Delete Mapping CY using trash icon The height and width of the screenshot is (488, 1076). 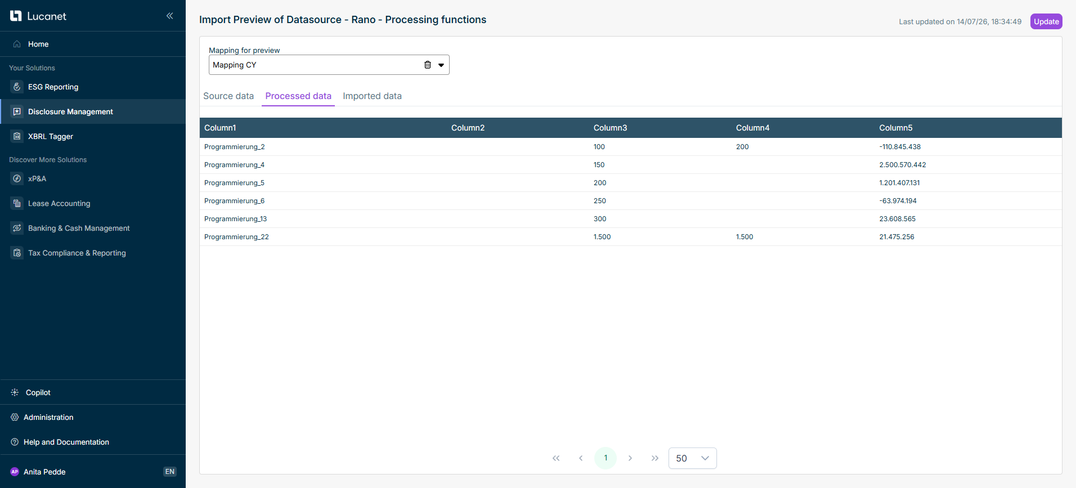pyautogui.click(x=428, y=65)
